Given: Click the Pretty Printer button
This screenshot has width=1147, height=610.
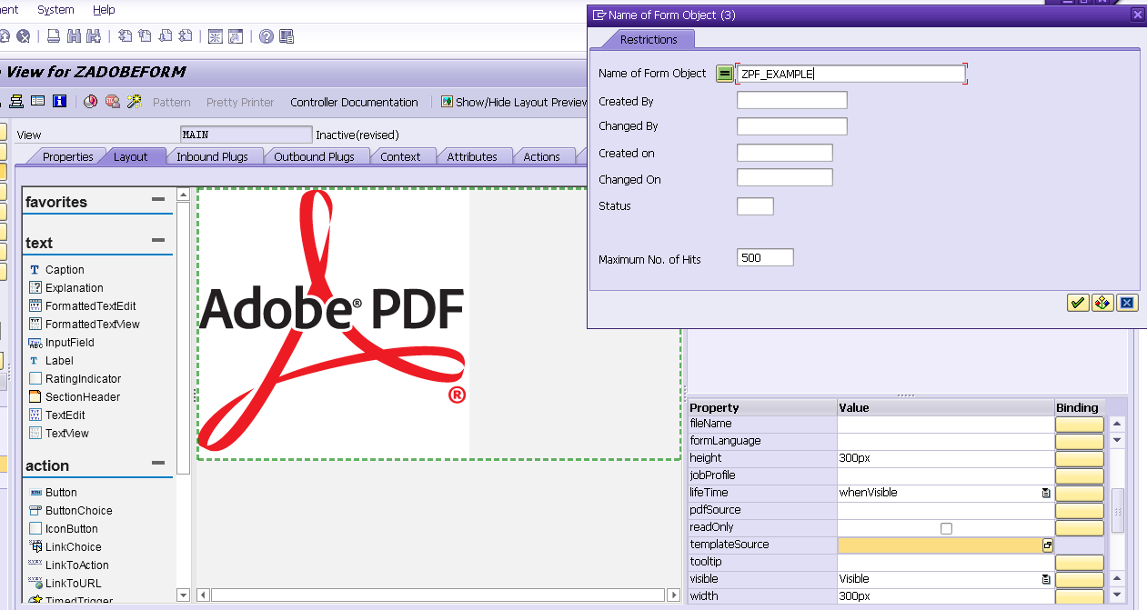Looking at the screenshot, I should pyautogui.click(x=240, y=102).
